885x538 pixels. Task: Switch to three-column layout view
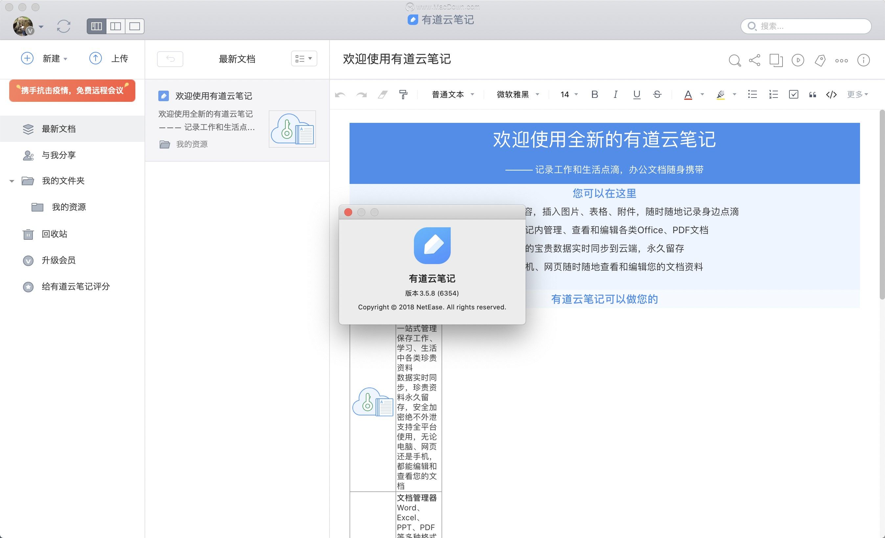coord(97,26)
